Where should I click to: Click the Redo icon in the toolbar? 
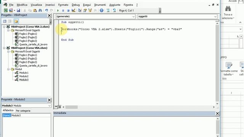click(51, 10)
